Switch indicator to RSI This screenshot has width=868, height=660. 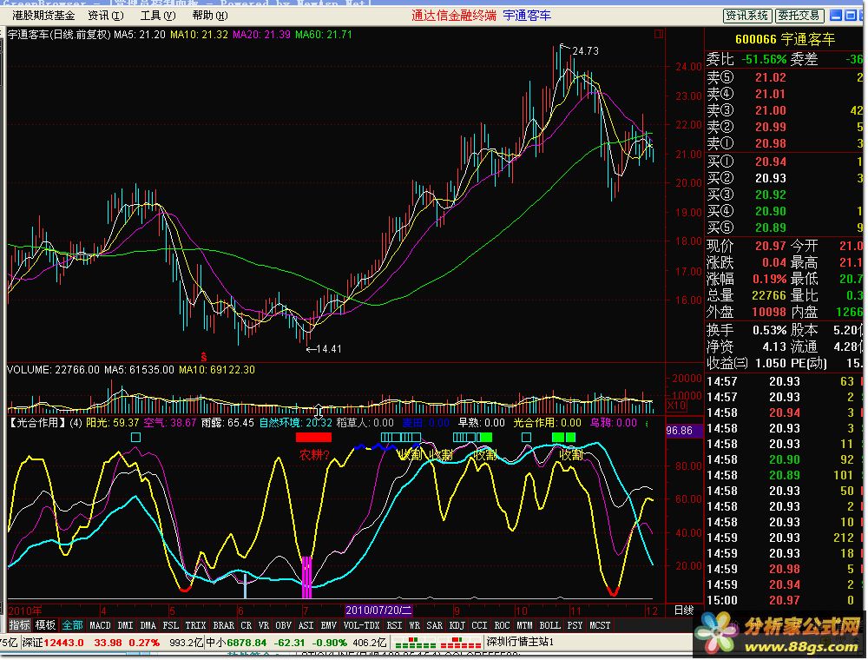[394, 625]
